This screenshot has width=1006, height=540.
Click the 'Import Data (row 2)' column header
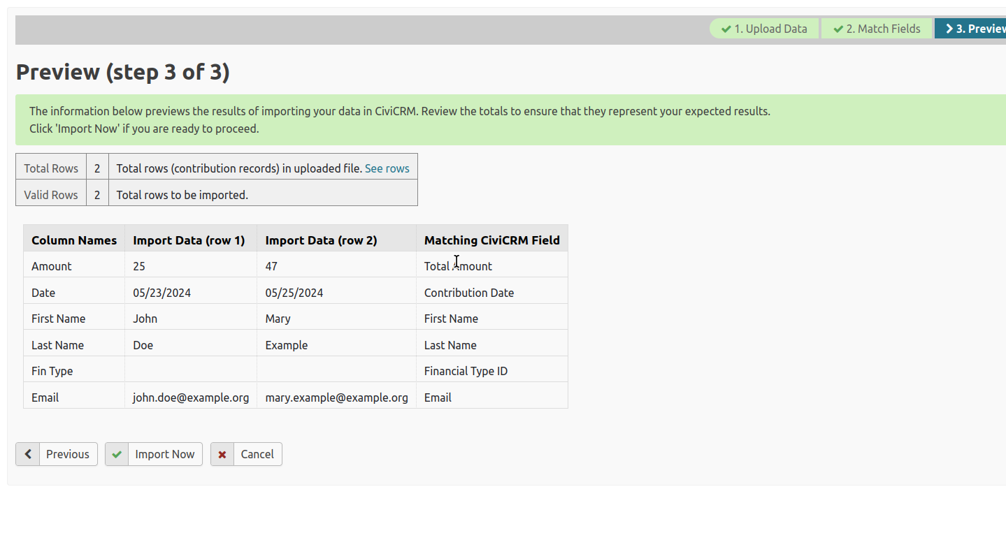click(x=321, y=240)
